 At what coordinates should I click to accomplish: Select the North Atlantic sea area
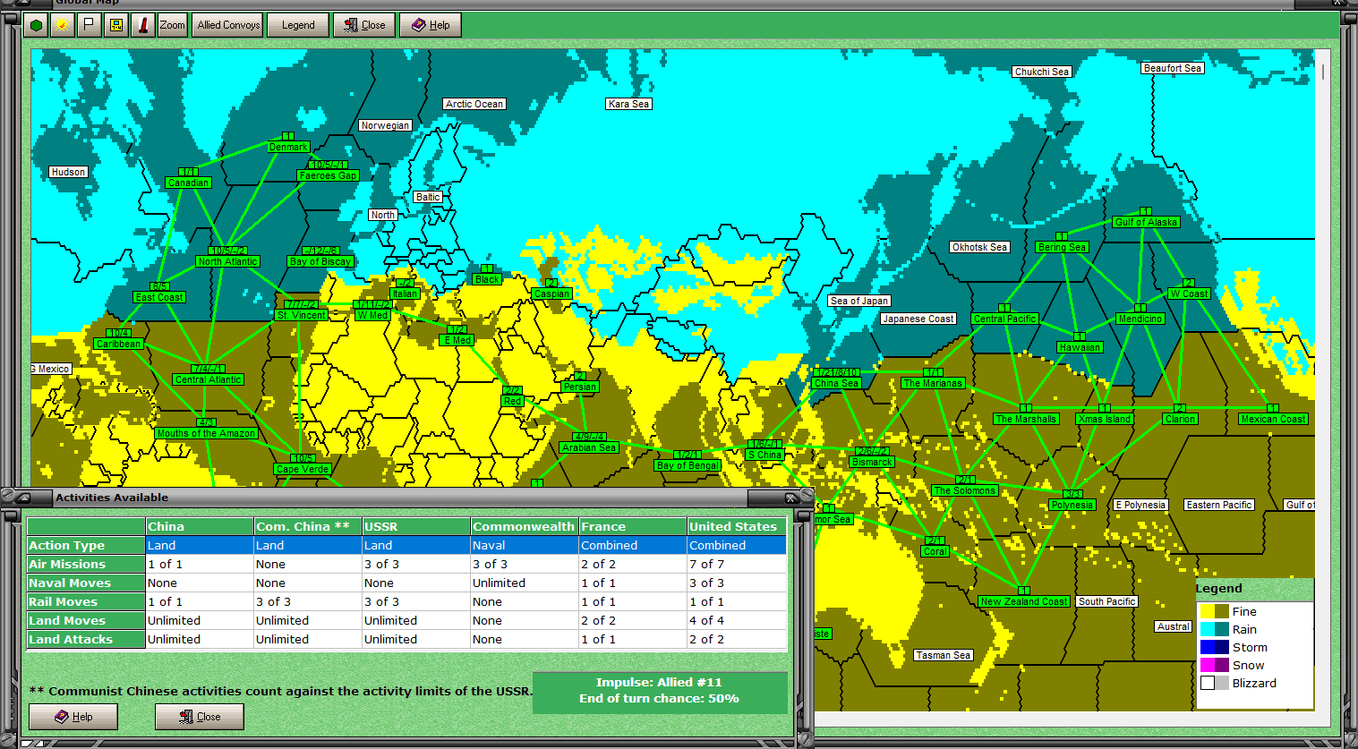228,261
